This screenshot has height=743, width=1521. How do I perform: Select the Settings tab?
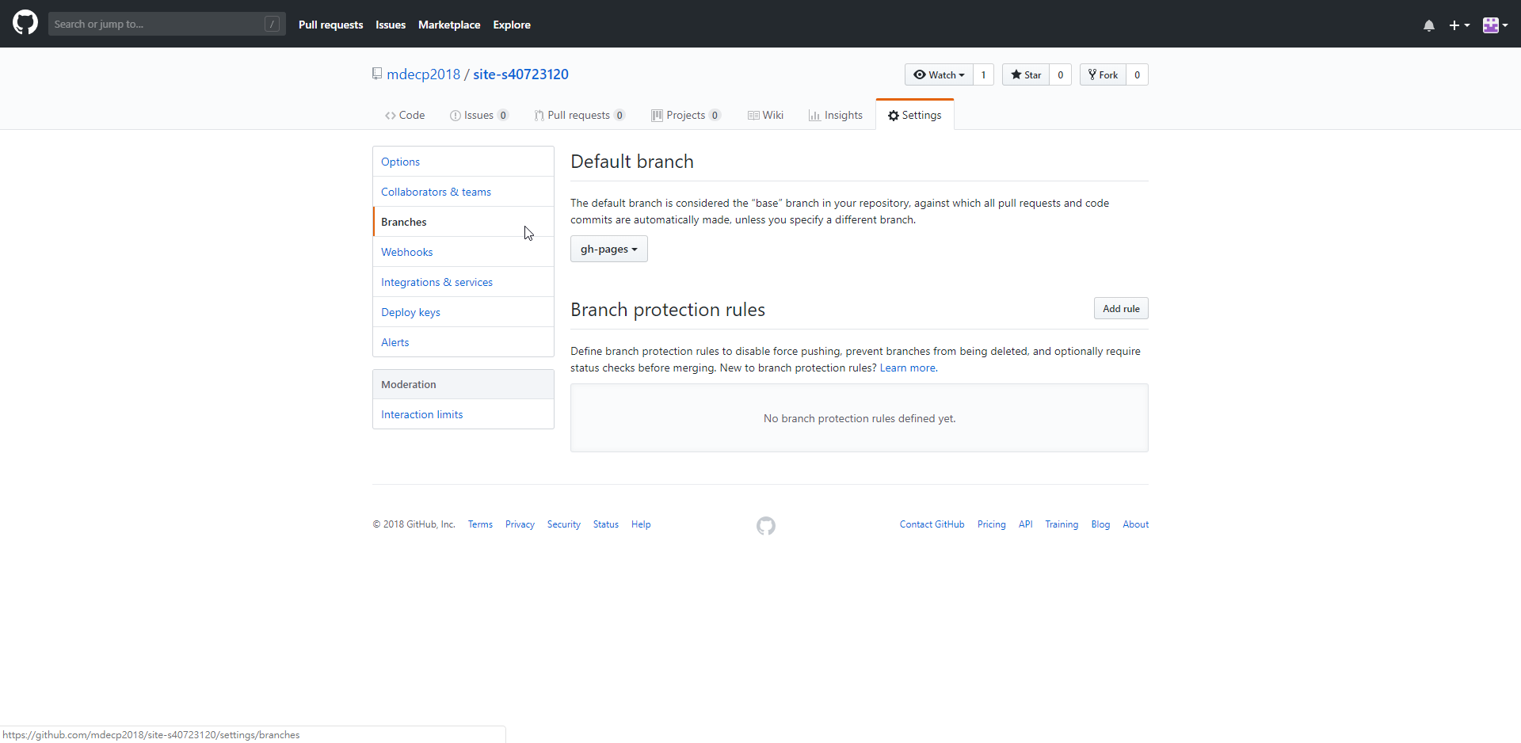click(x=915, y=115)
